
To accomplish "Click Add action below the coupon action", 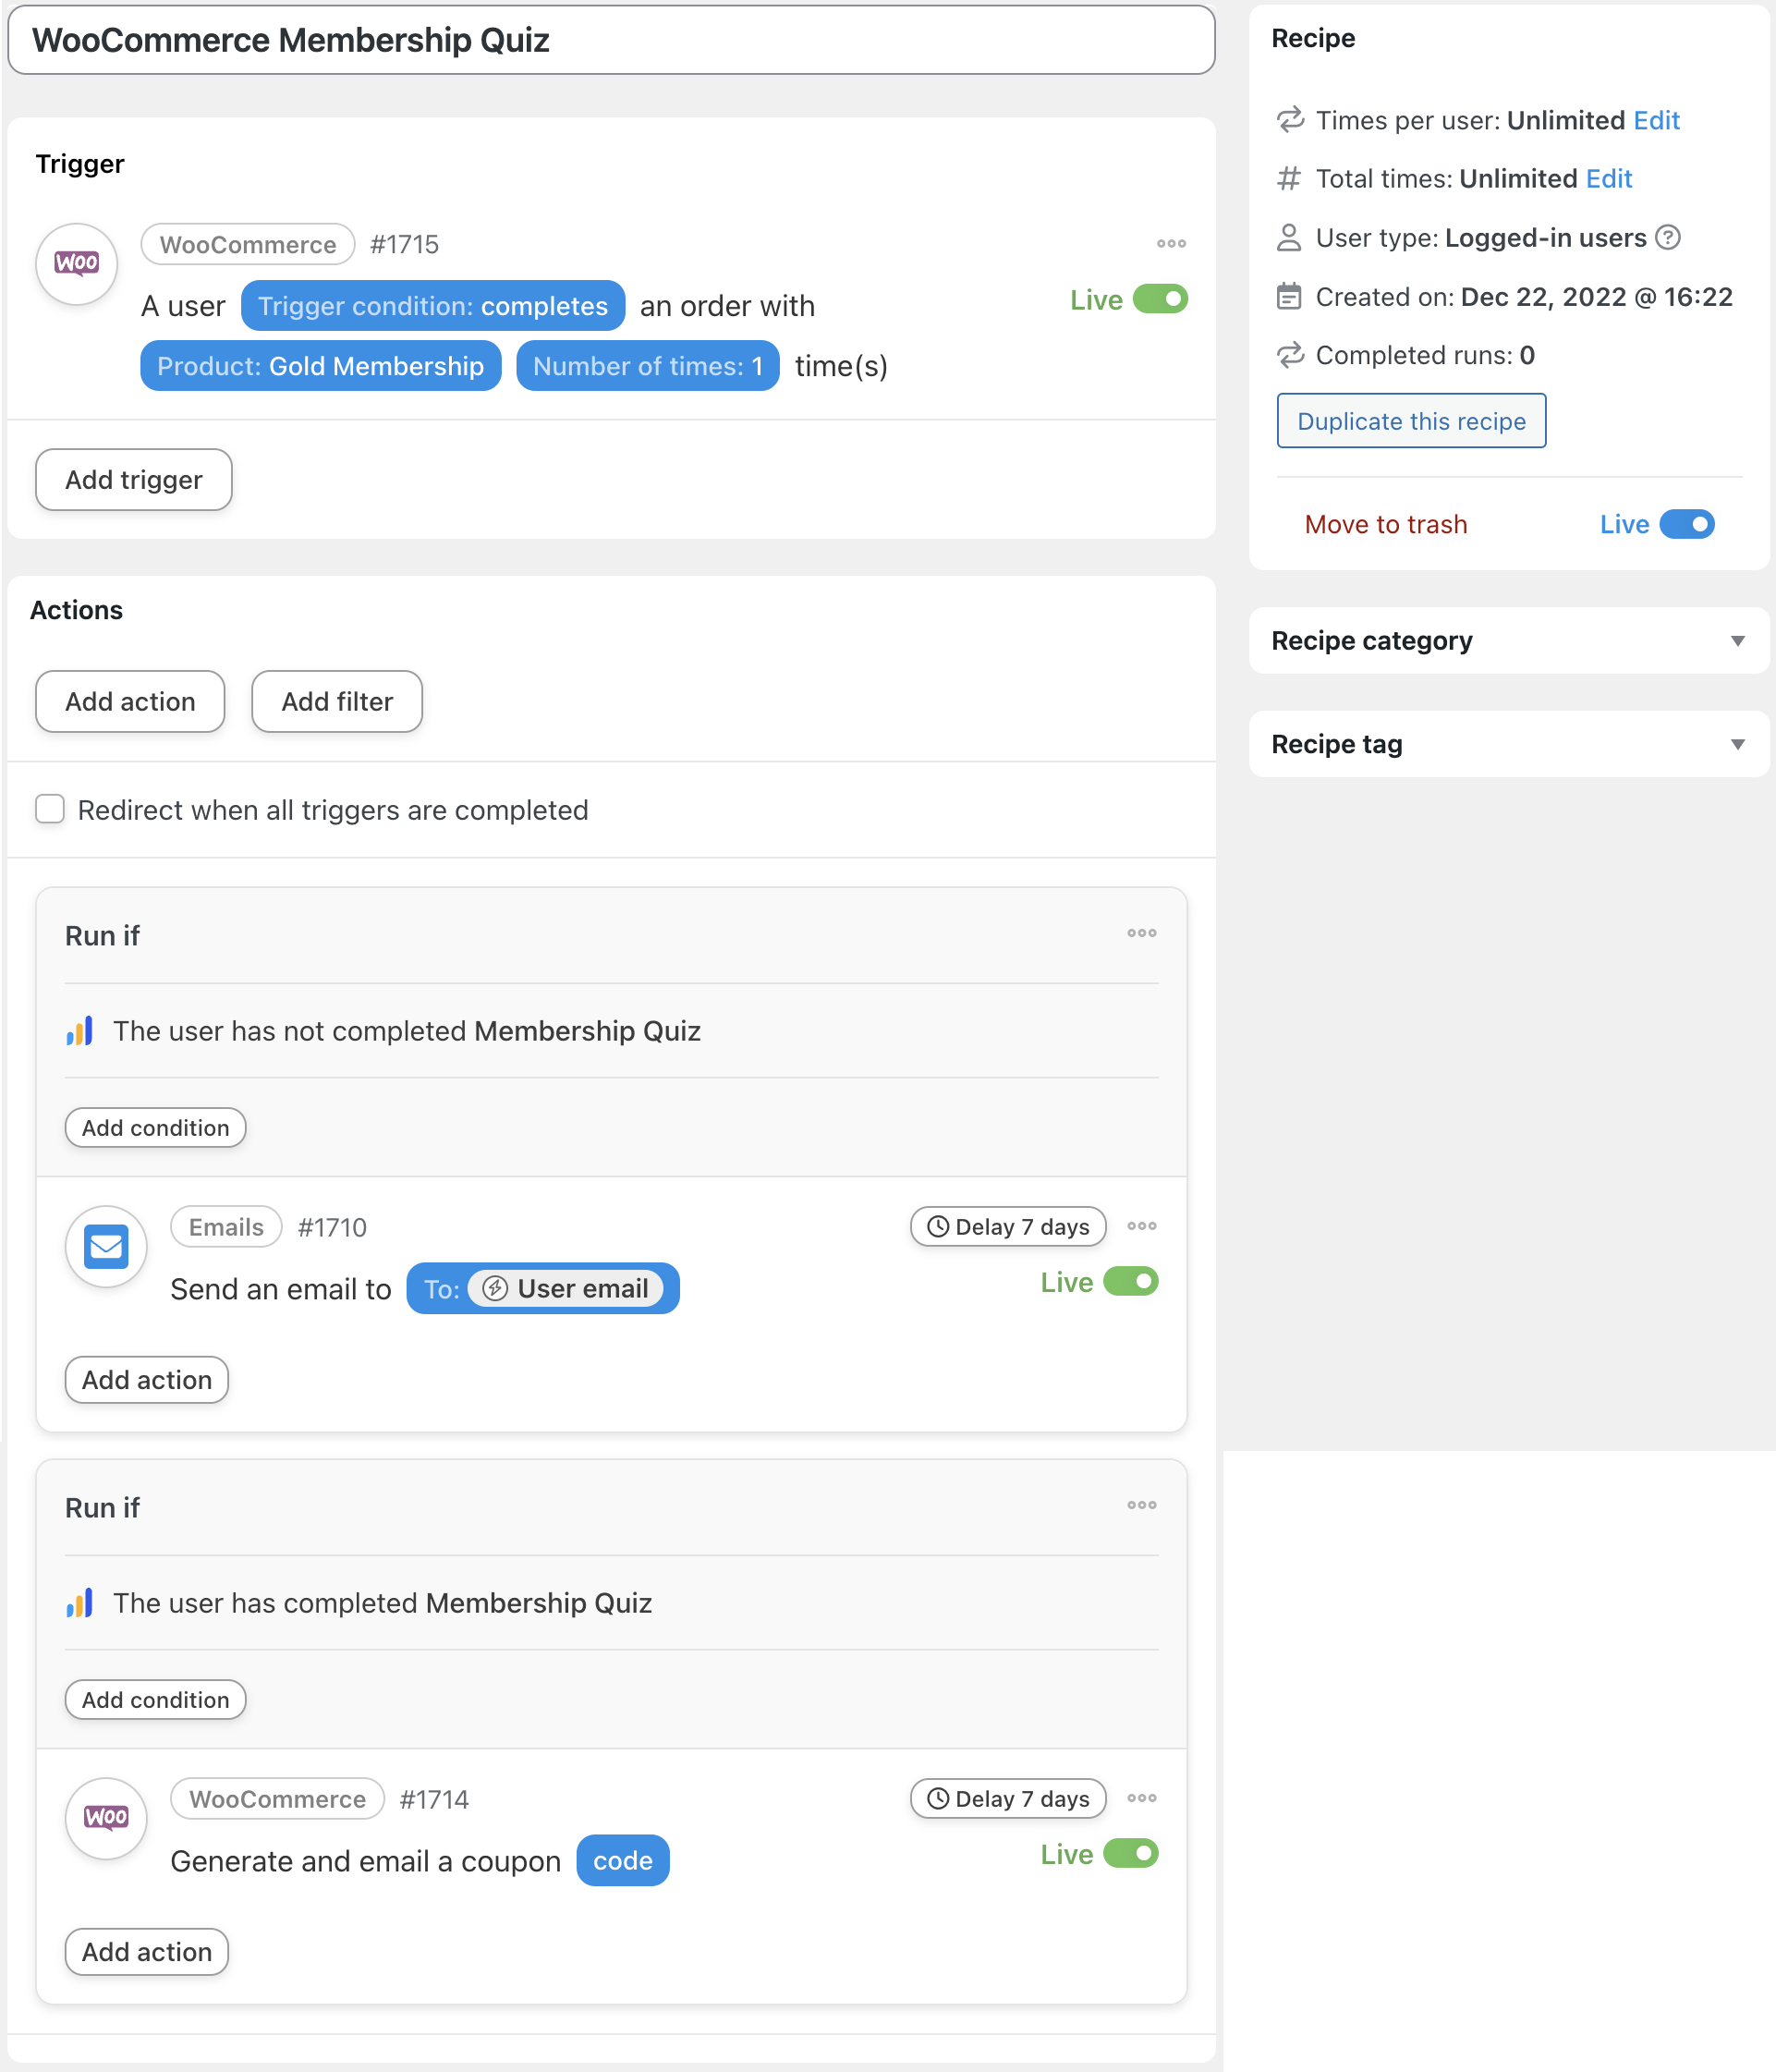I will click(147, 1952).
